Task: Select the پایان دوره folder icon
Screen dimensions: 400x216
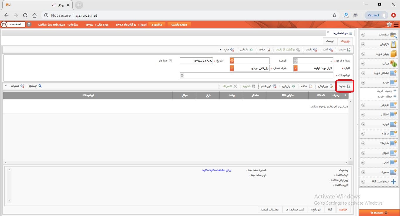Action: click(x=393, y=54)
